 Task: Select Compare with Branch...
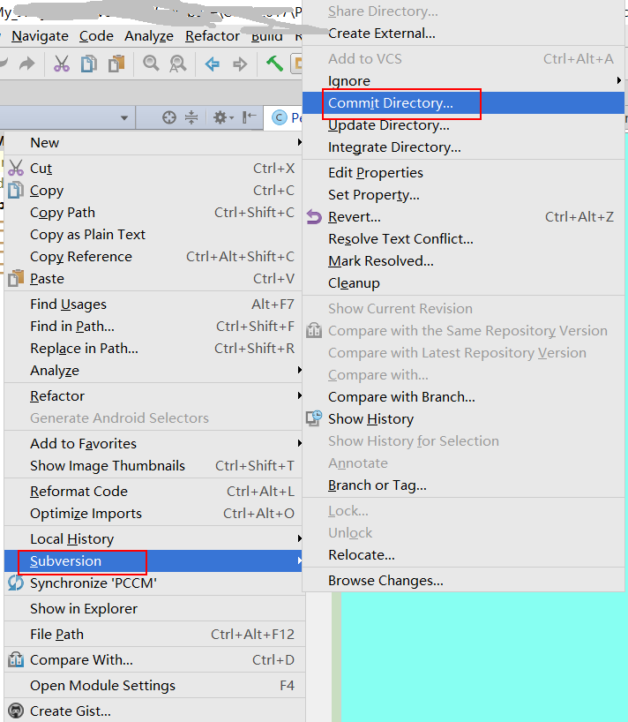tap(464, 397)
